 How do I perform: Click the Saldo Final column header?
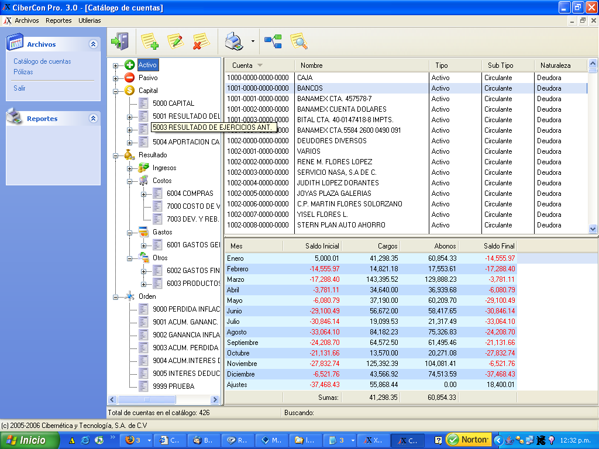click(x=488, y=246)
